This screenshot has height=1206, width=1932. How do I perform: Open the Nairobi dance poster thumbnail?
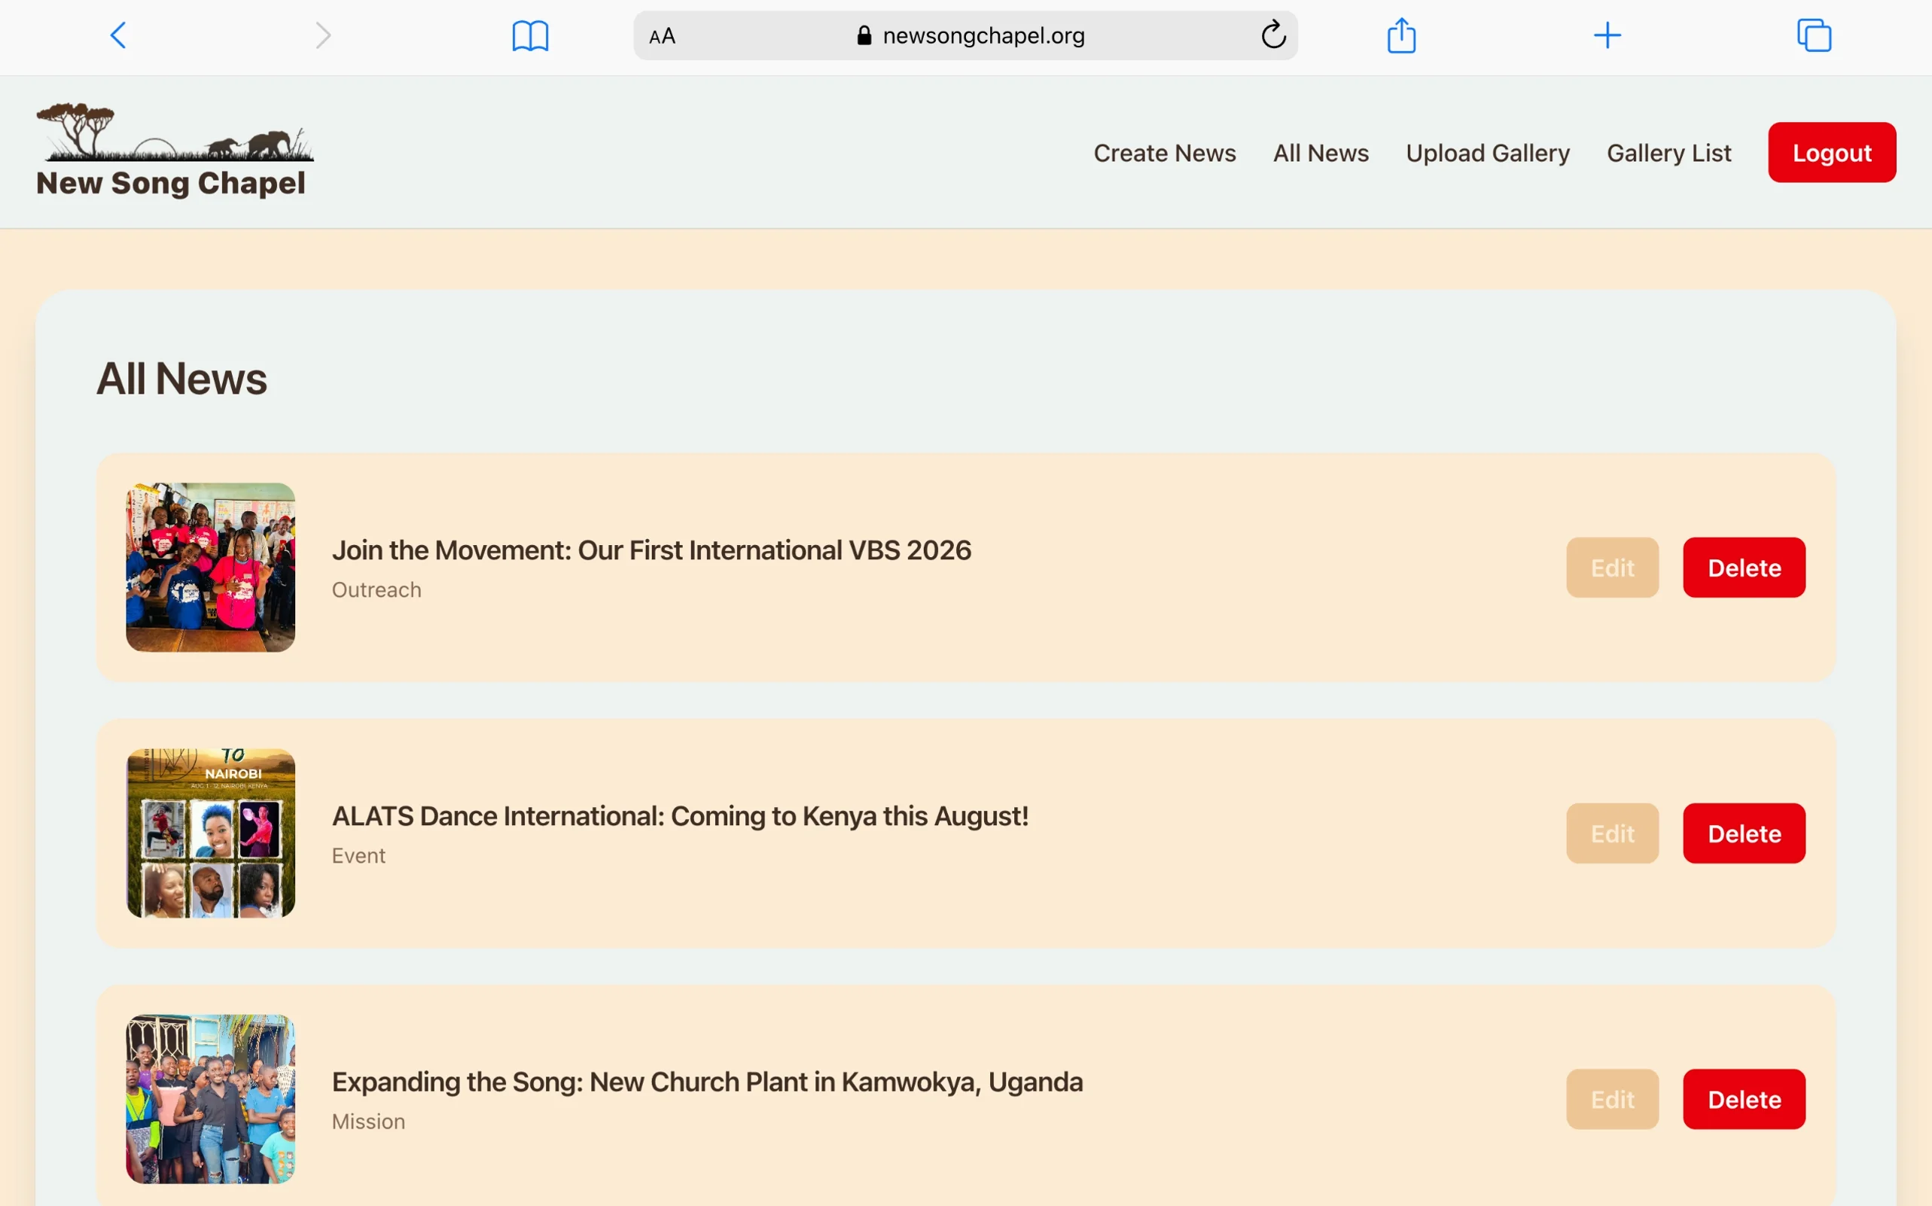[x=211, y=833]
